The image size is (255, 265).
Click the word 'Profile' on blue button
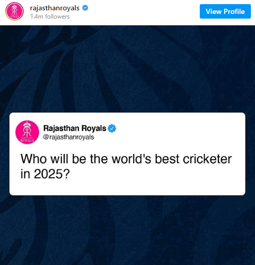(x=234, y=11)
